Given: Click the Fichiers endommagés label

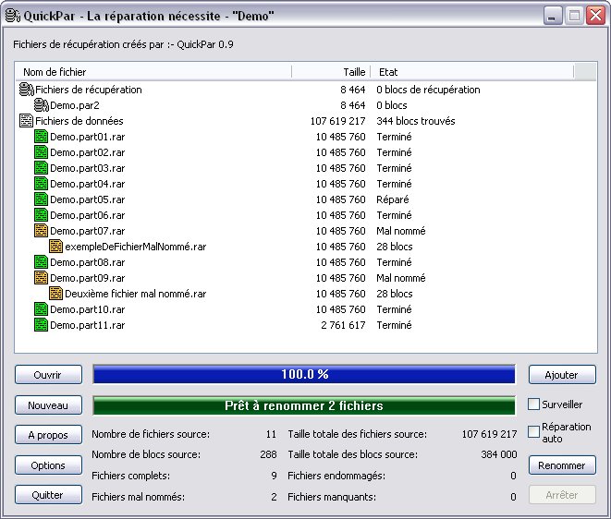Looking at the screenshot, I should point(336,476).
